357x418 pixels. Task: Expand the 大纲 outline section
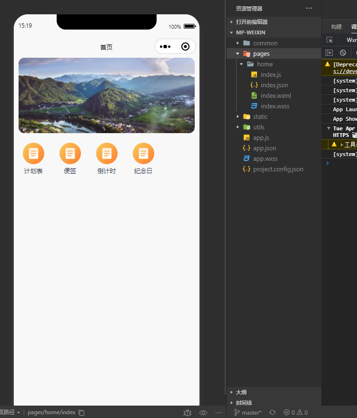(x=274, y=392)
